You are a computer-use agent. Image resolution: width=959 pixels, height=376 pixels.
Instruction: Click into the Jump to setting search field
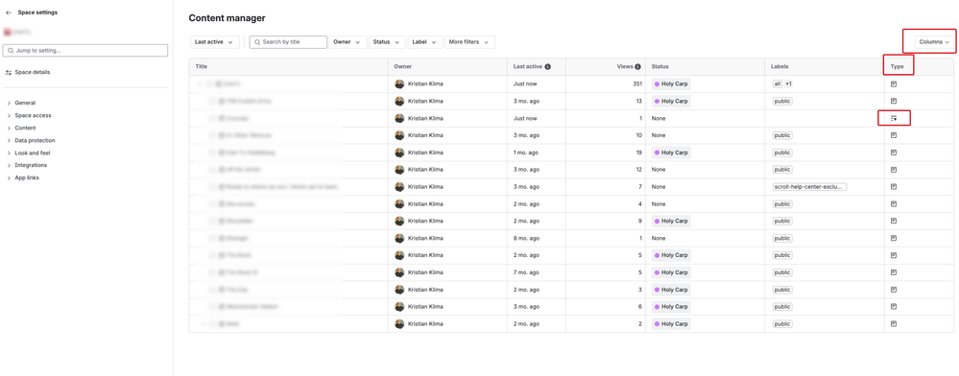85,50
